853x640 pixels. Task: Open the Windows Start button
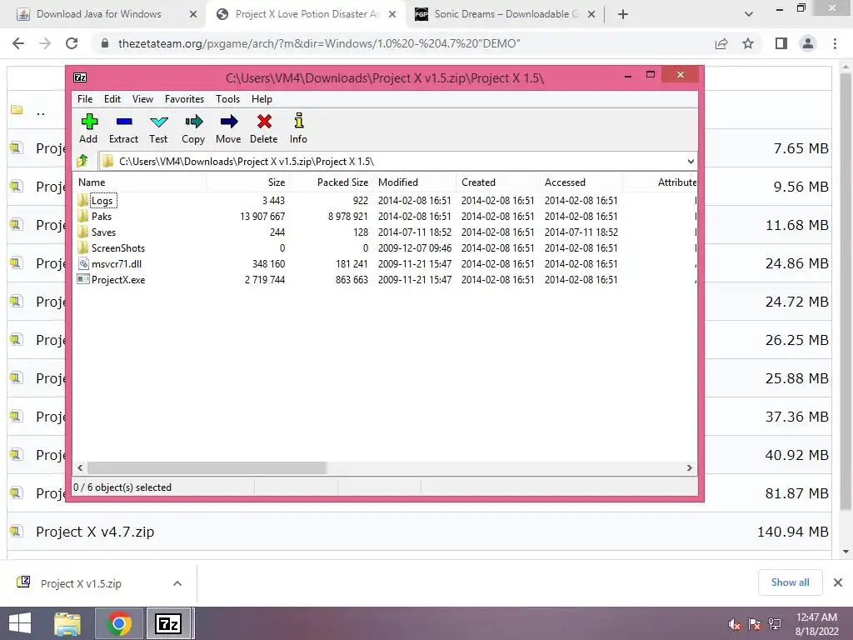(x=20, y=623)
